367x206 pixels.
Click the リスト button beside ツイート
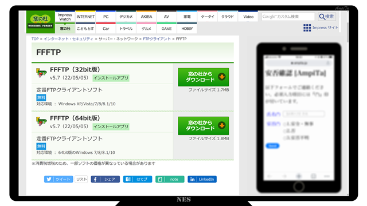[81, 179]
